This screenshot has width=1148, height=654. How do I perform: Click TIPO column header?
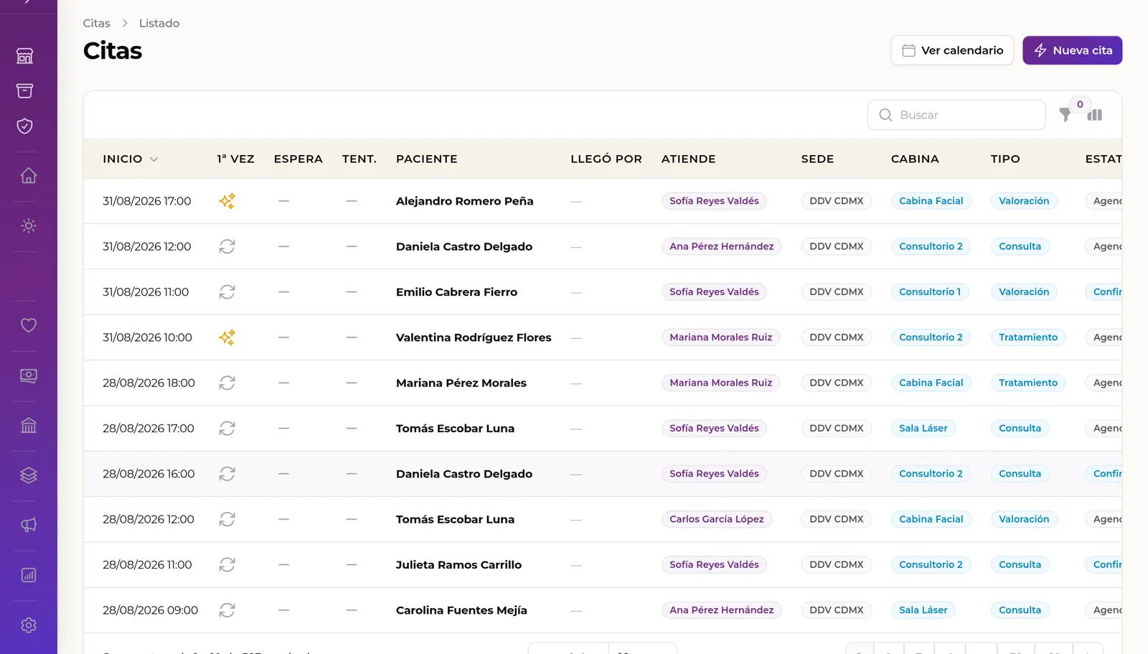pos(1005,159)
